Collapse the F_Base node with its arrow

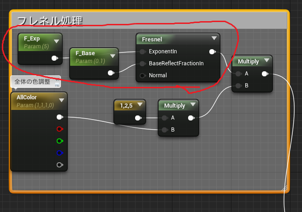113,56
